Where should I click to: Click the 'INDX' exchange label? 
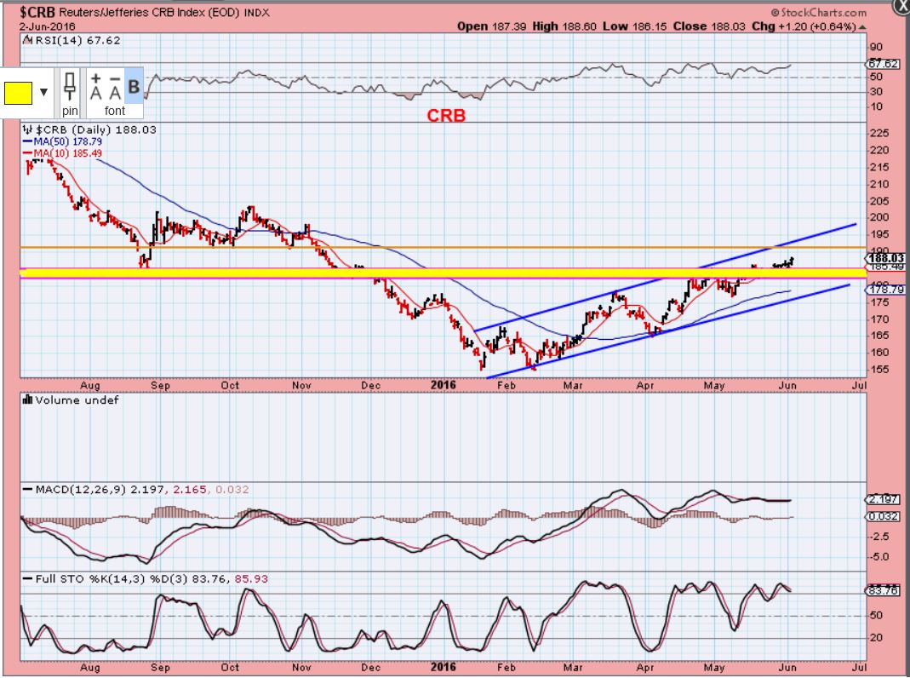[256, 13]
